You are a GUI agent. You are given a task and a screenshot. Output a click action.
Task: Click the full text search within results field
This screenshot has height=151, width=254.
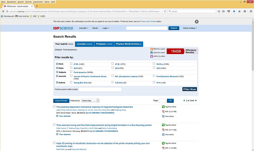(100, 89)
